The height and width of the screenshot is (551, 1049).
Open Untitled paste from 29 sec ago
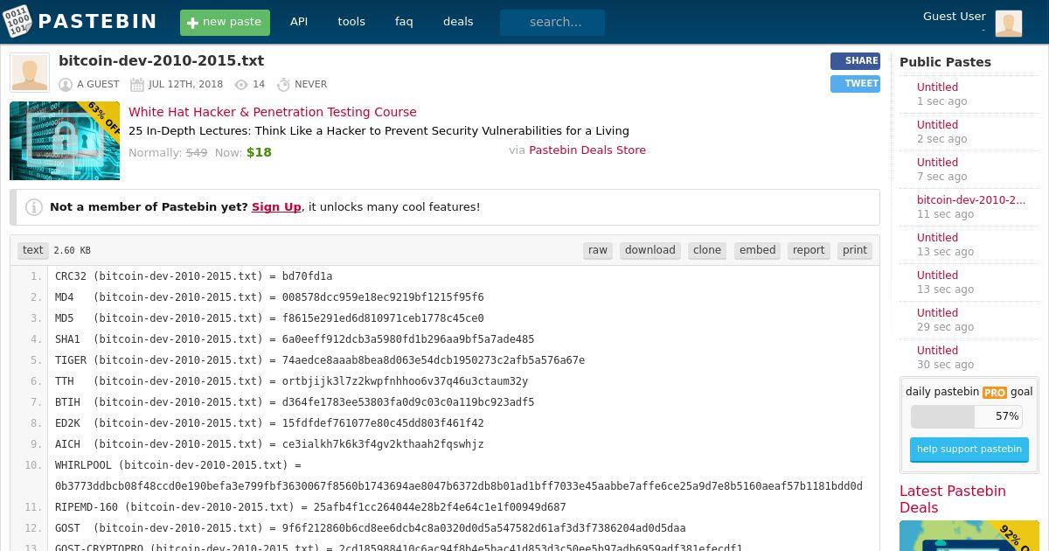pos(937,313)
